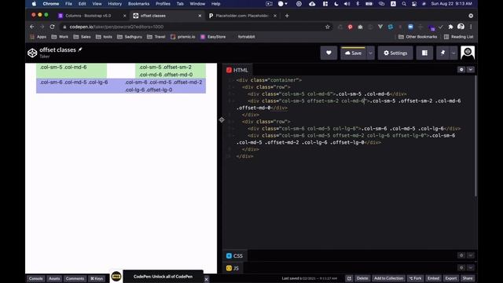Fork this pen
This screenshot has width=503, height=283.
pos(416,278)
